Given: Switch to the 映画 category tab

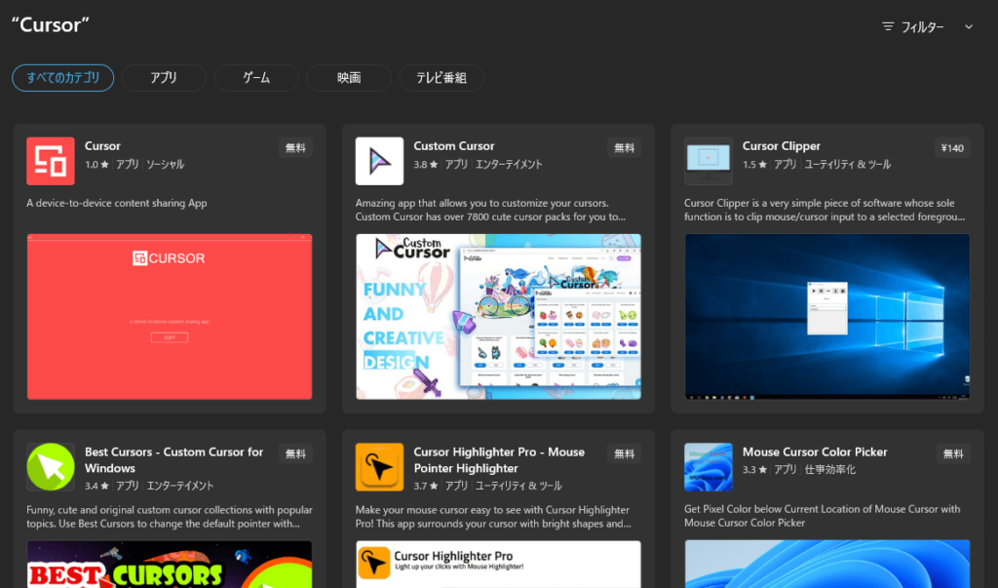Looking at the screenshot, I should pyautogui.click(x=349, y=78).
